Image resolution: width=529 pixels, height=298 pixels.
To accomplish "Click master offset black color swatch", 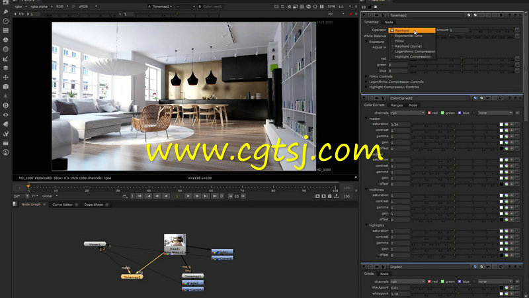I will coord(501,148).
